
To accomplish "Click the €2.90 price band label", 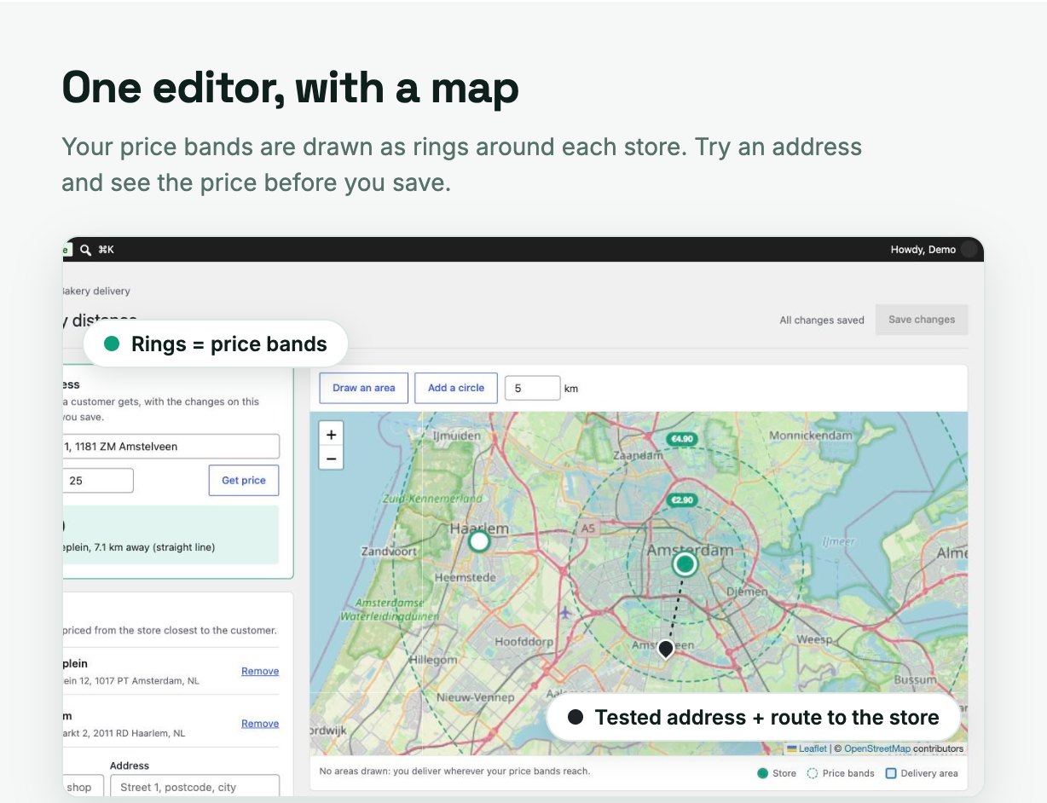I will click(682, 500).
